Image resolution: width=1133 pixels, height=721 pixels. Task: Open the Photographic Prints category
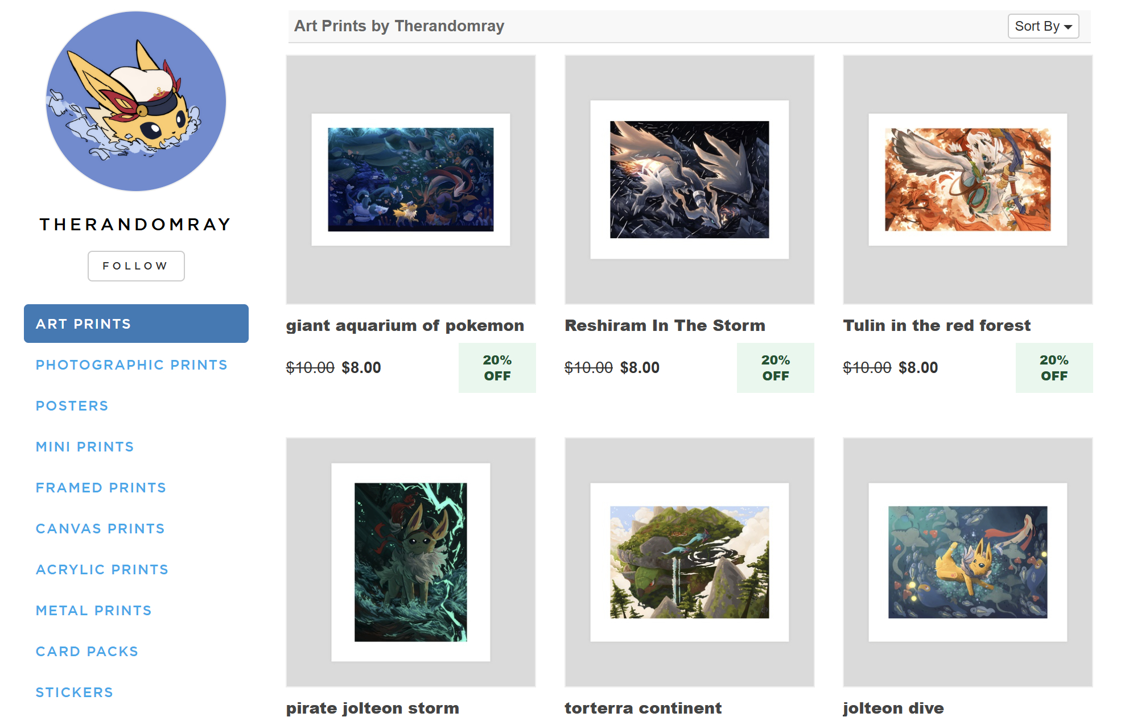click(x=131, y=365)
